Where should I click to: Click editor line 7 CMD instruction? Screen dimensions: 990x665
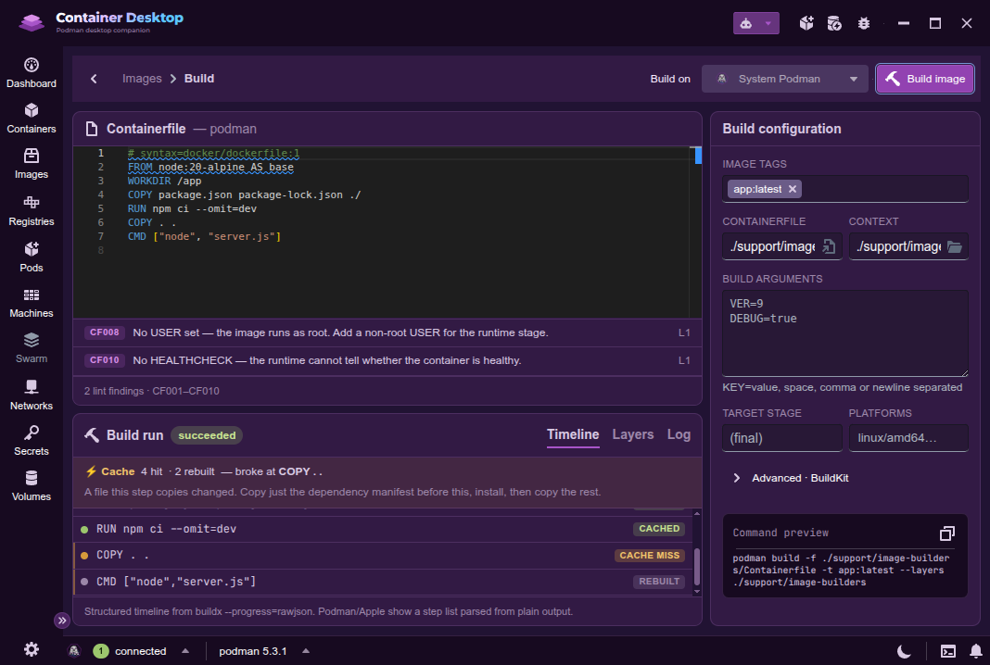(x=204, y=236)
